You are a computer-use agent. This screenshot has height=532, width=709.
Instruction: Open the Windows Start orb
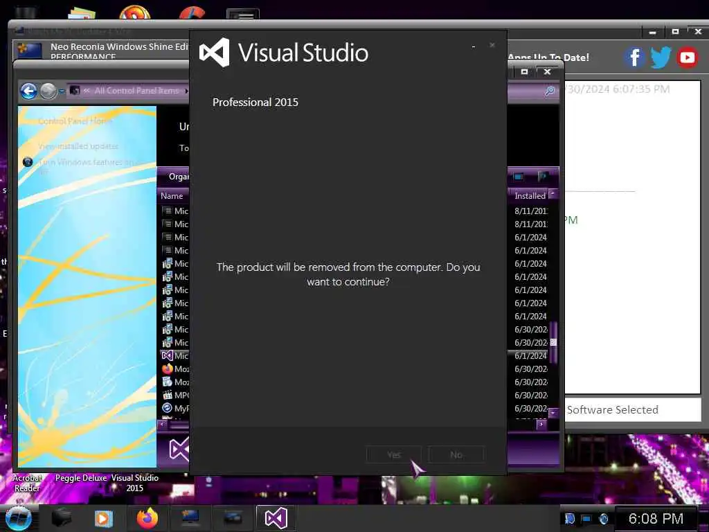click(x=18, y=518)
